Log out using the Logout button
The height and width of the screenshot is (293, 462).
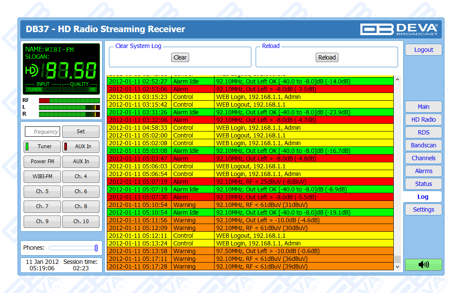(x=423, y=50)
